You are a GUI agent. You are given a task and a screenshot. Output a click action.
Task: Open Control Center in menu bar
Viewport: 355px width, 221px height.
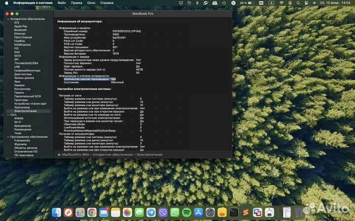pos(306,3)
